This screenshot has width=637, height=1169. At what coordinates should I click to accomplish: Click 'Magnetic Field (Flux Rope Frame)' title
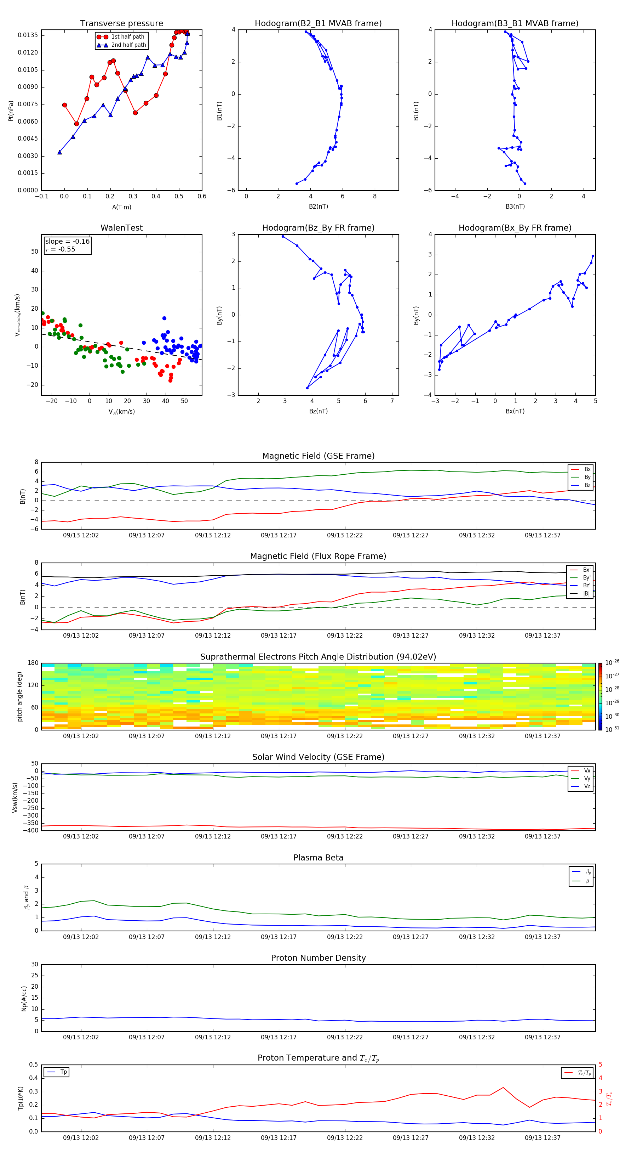[x=318, y=557]
